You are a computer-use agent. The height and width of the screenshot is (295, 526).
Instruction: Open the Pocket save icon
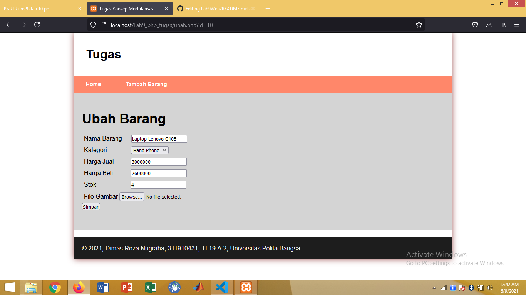475,25
